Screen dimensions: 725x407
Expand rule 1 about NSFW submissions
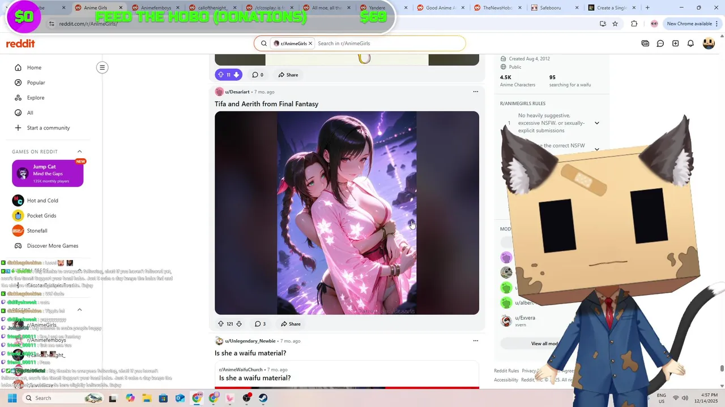[596, 123]
